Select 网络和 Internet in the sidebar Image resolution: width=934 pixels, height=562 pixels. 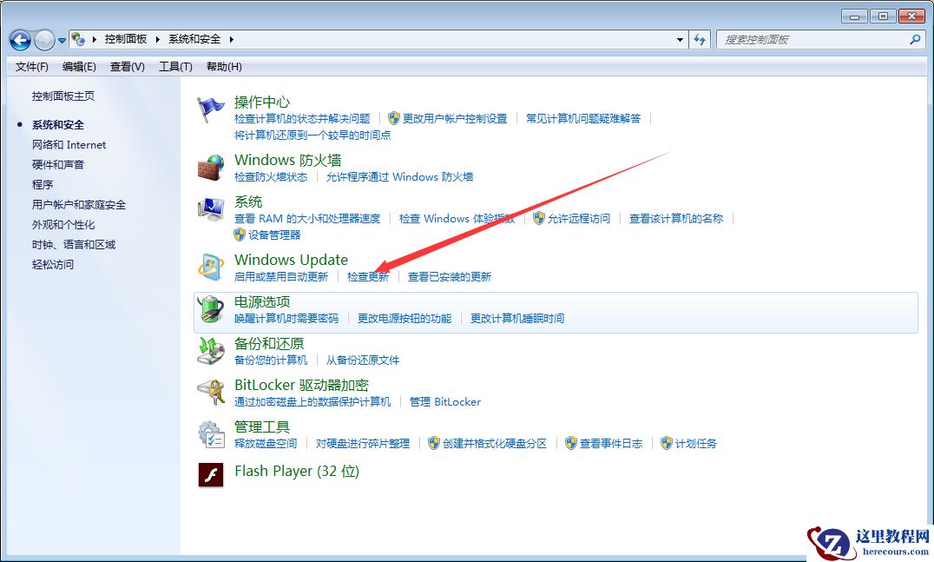pyautogui.click(x=69, y=144)
